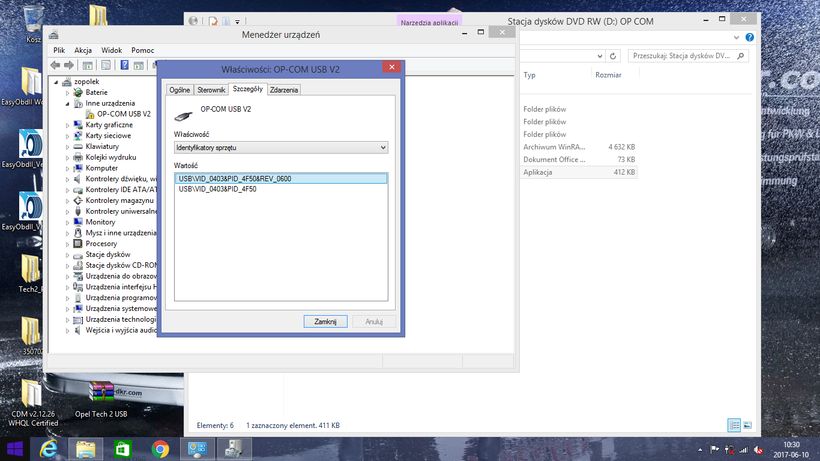Click the Properties toolbar icon in Device Manager
The width and height of the screenshot is (820, 461).
coord(106,65)
